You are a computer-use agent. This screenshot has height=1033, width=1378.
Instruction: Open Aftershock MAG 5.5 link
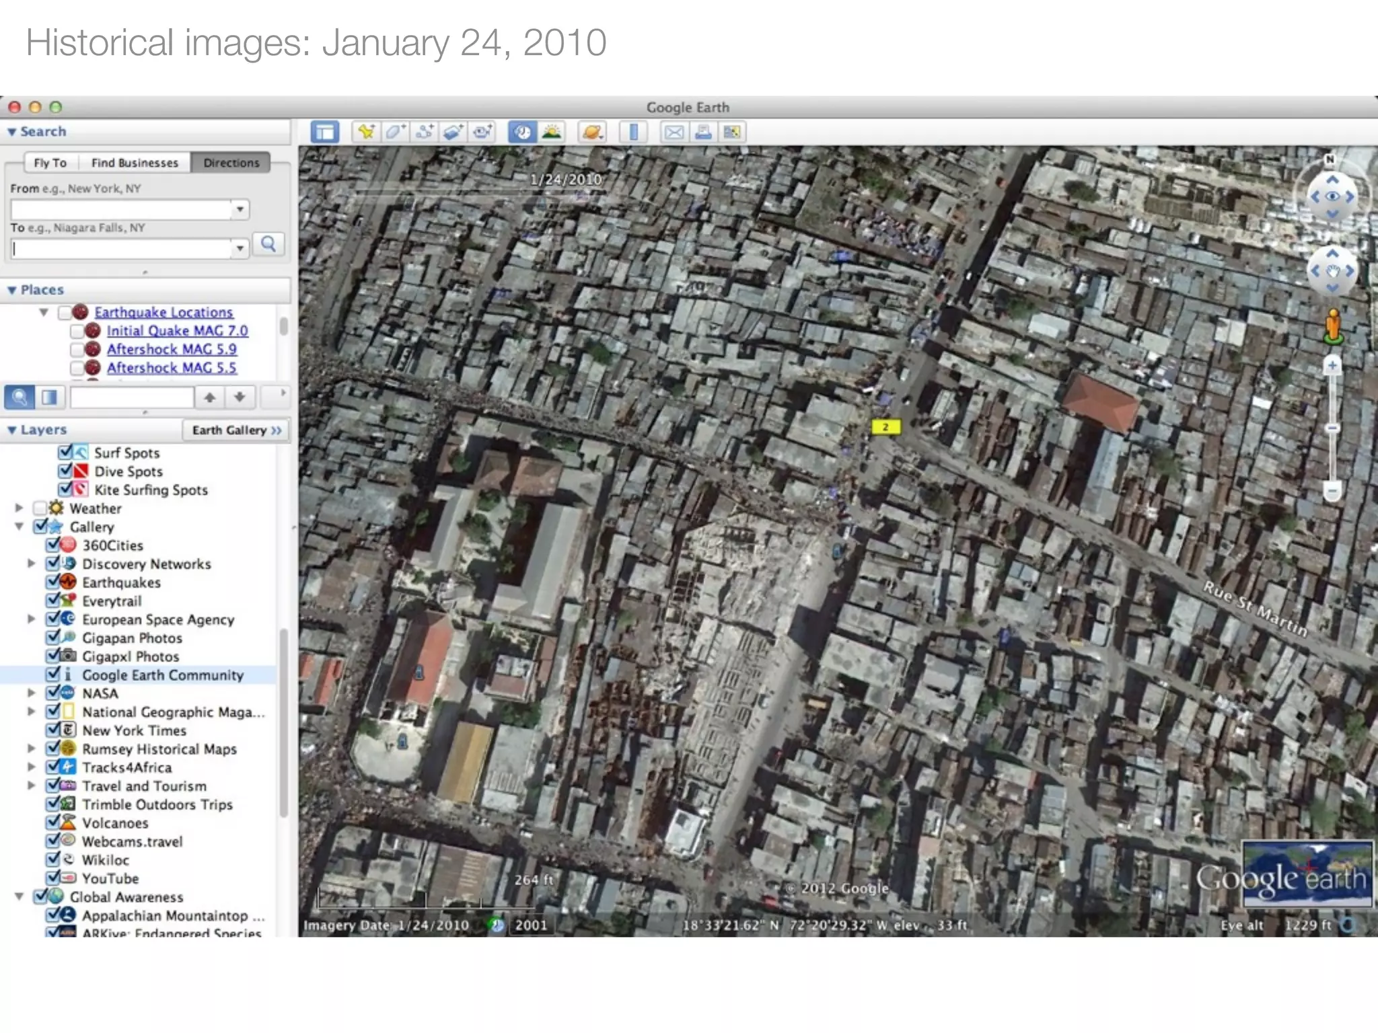point(172,368)
